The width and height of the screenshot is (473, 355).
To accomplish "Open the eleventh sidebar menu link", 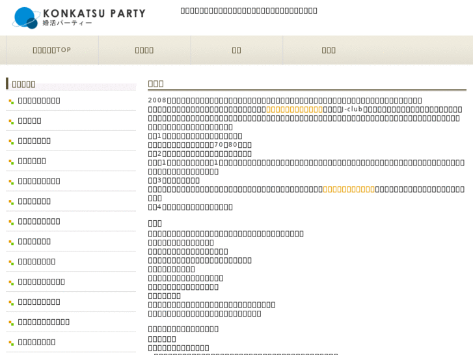I will 39,302.
